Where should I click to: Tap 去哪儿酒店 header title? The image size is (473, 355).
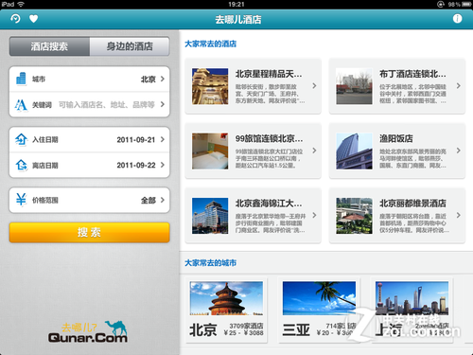pyautogui.click(x=238, y=20)
